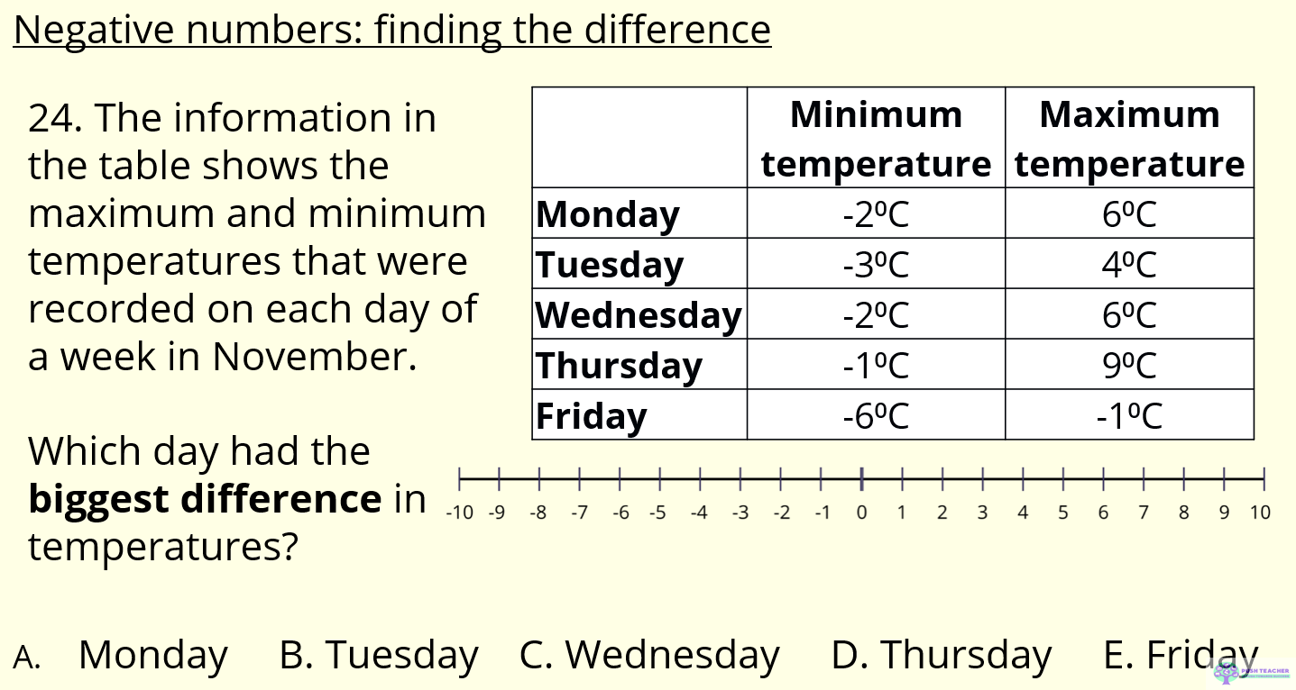The height and width of the screenshot is (690, 1296).
Task: Click the -6 tick on number line
Action: coord(620,478)
